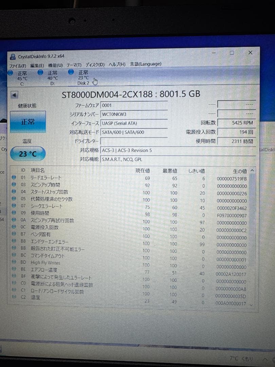The width and height of the screenshot is (275, 367).
Task: Click the 現在値 column header
Action: 143,171
